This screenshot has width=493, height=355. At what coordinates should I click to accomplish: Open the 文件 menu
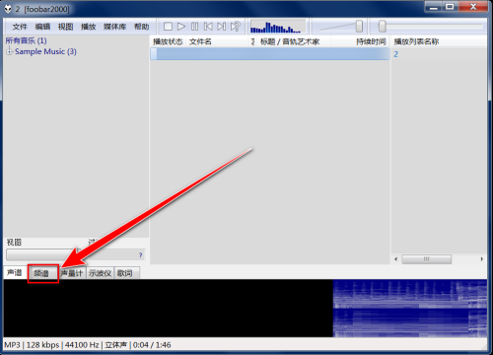(x=20, y=27)
